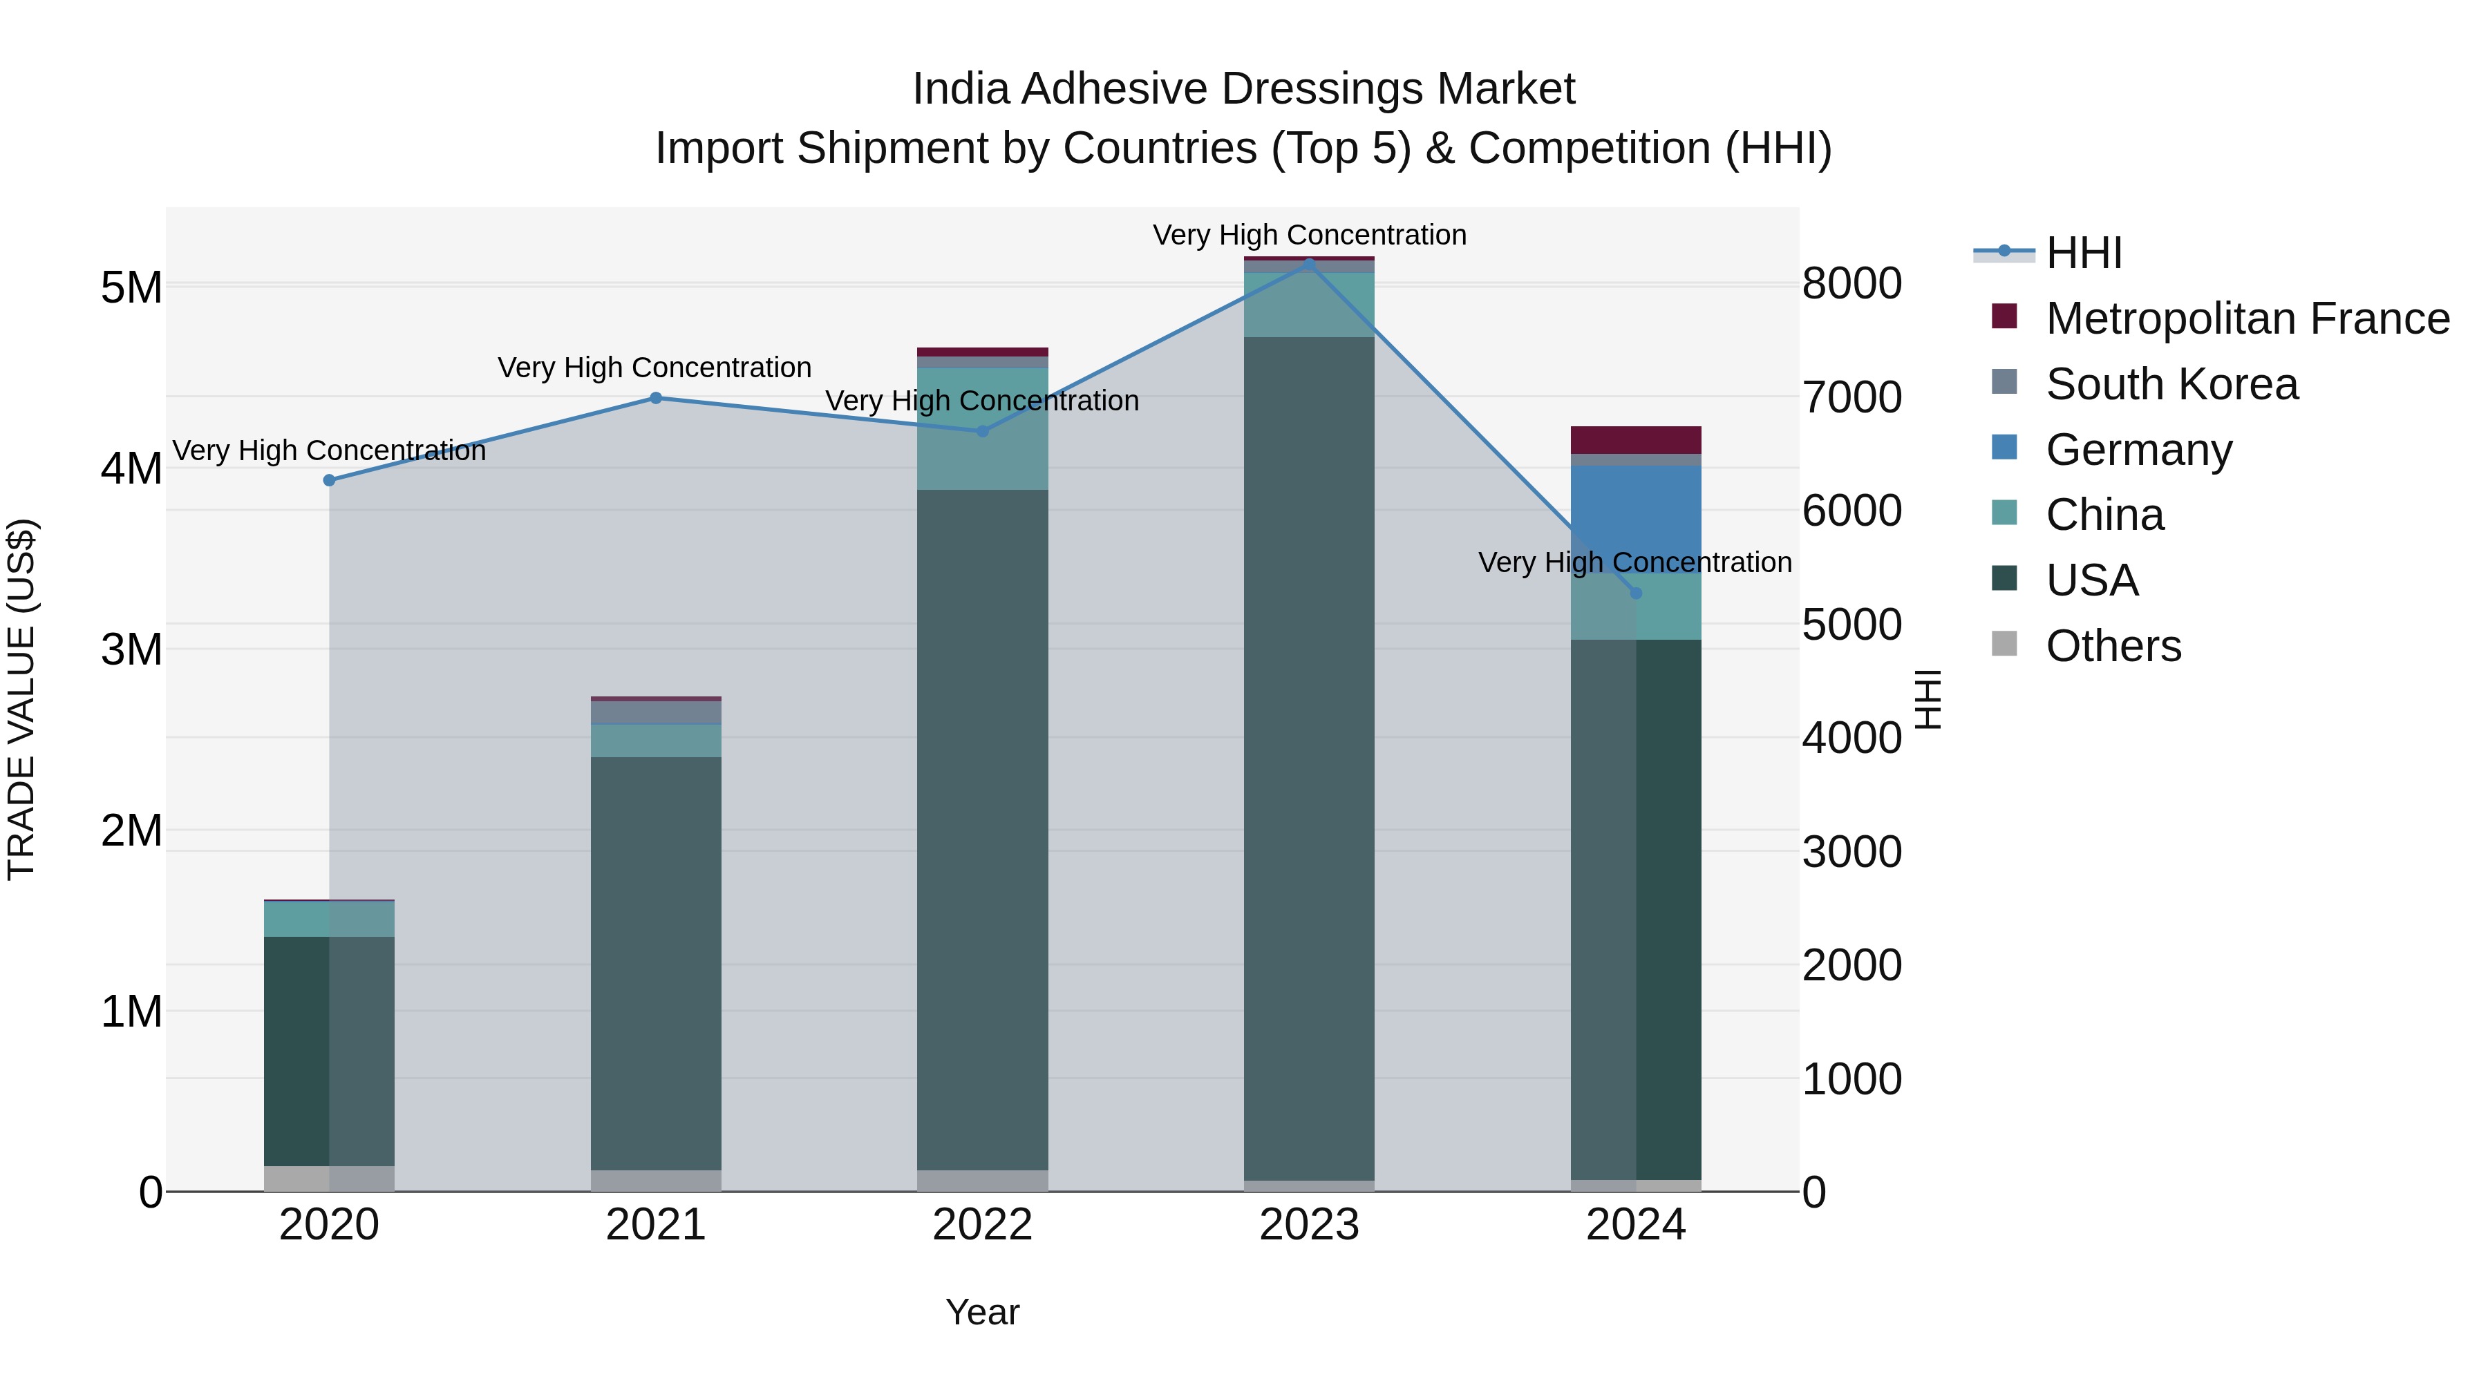Image resolution: width=2488 pixels, height=1399 pixels.
Task: Click the India Adhesive Dressings Market title
Action: pos(1244,89)
